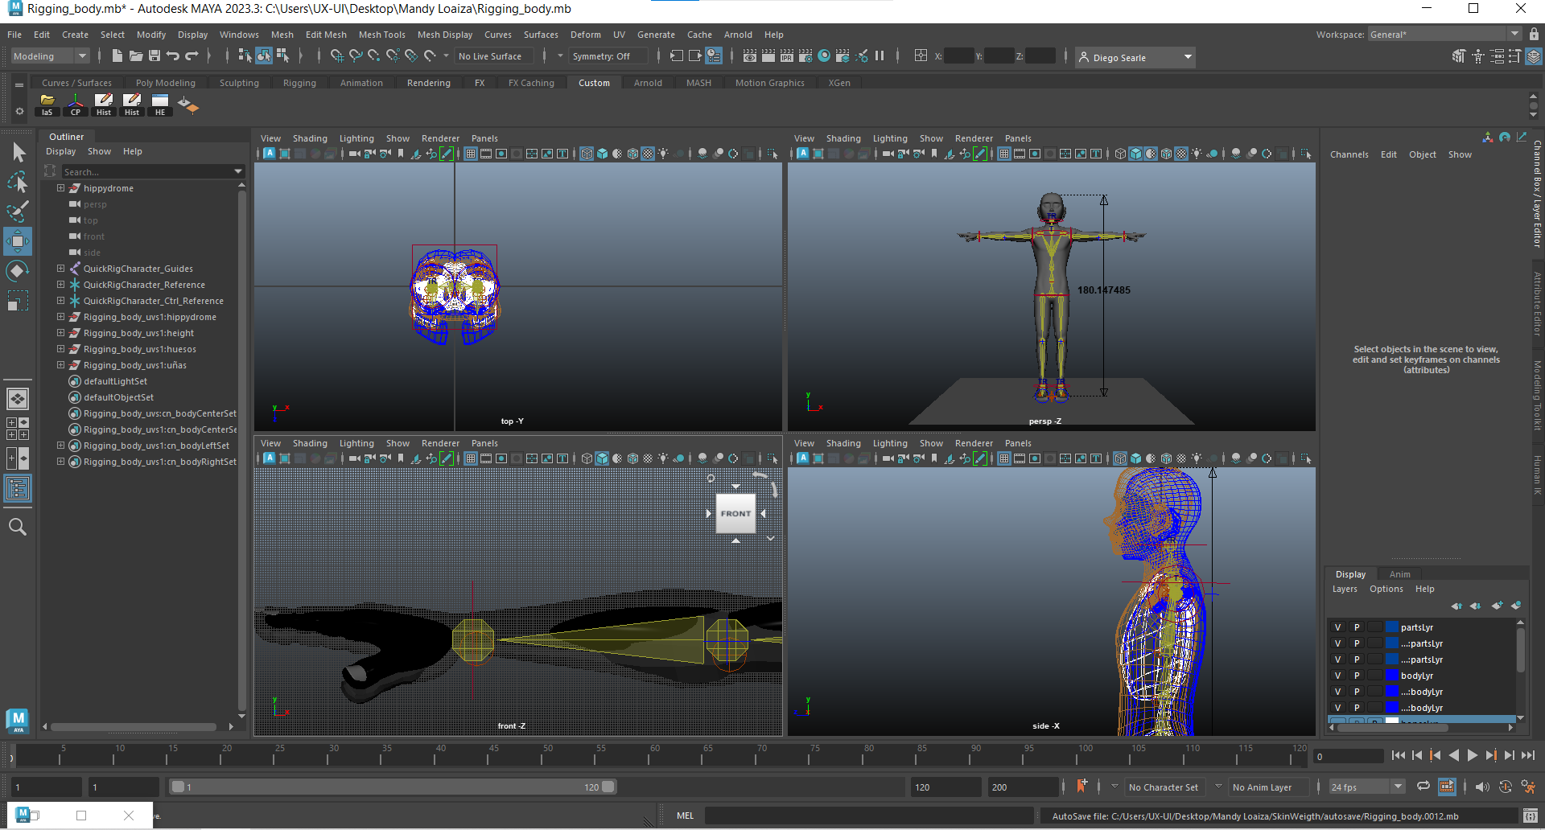Select the Rotate tool in toolbox
Image resolution: width=1545 pixels, height=830 pixels.
[18, 271]
